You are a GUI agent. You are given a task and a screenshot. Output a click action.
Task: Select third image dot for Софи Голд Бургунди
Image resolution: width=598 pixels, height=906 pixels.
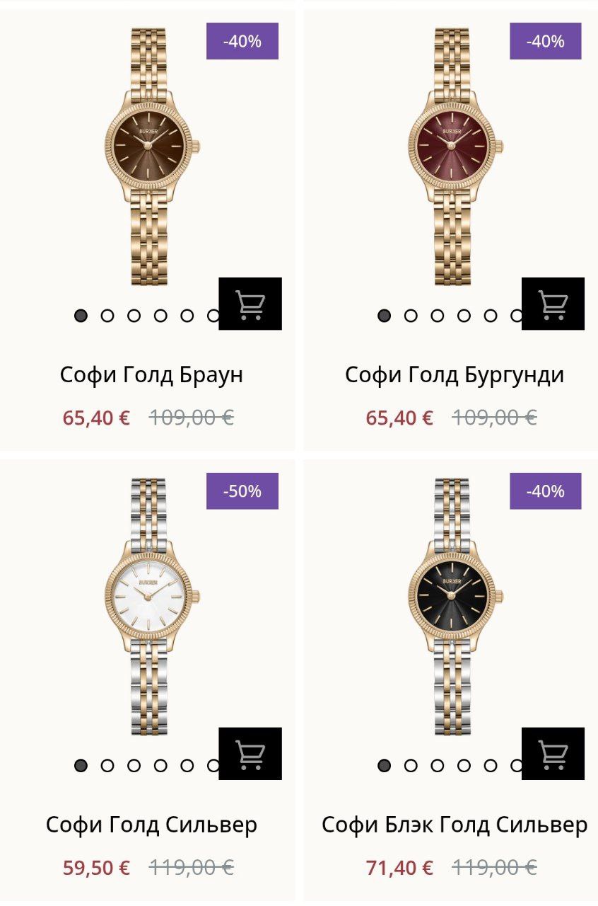tap(437, 316)
